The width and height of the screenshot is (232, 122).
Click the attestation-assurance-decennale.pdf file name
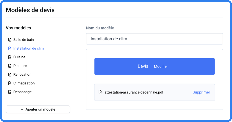click(134, 92)
